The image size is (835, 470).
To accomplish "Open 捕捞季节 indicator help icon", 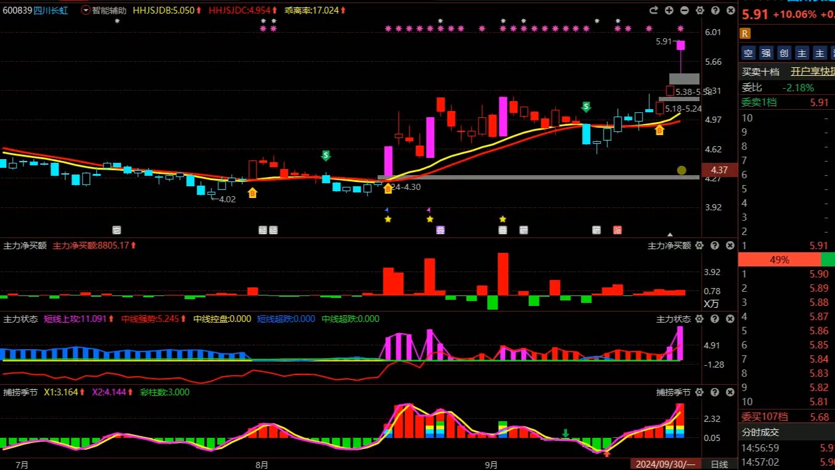I will [x=715, y=392].
